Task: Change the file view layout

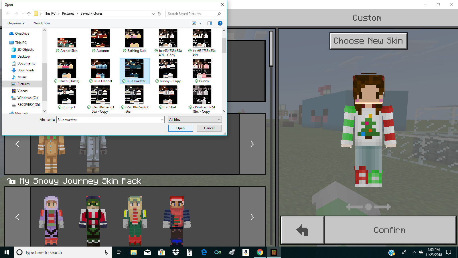Action: coord(194,23)
